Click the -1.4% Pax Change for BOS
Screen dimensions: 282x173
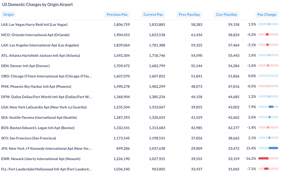click(251, 128)
